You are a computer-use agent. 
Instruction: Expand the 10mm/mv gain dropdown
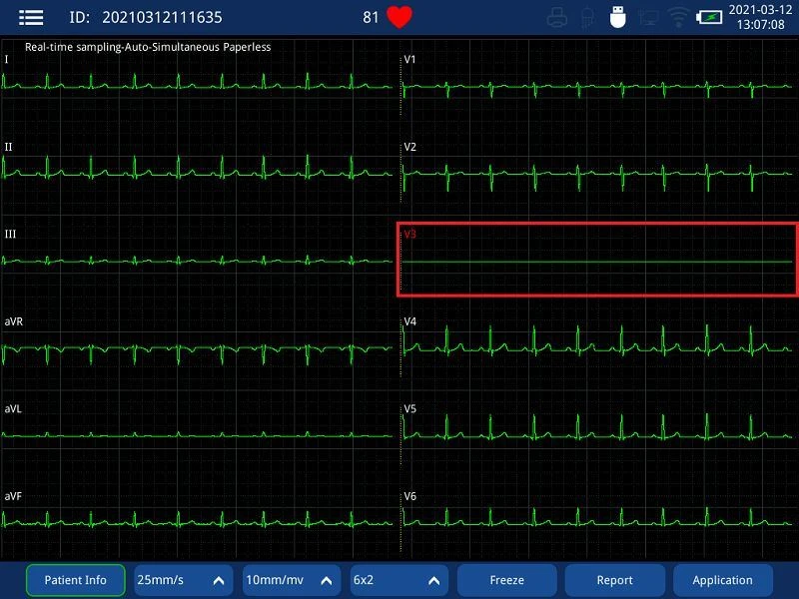tap(292, 580)
